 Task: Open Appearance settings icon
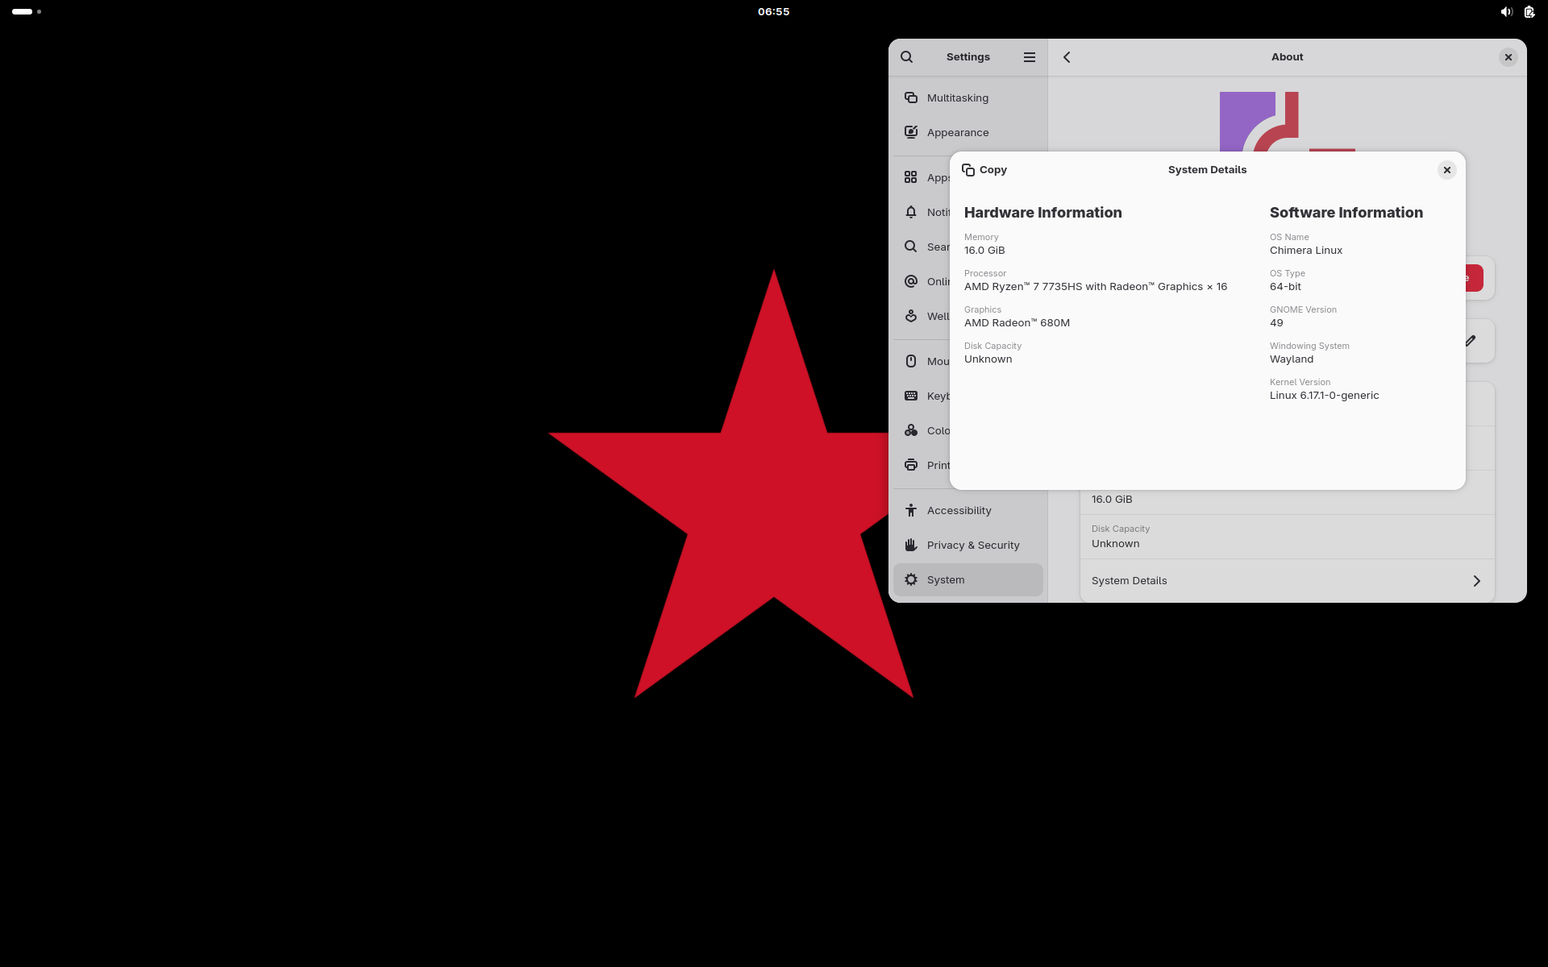point(911,132)
